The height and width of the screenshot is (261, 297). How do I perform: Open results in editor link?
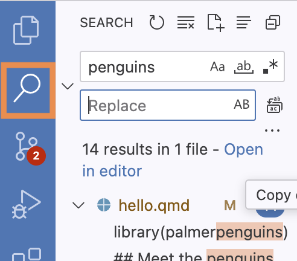click(173, 160)
